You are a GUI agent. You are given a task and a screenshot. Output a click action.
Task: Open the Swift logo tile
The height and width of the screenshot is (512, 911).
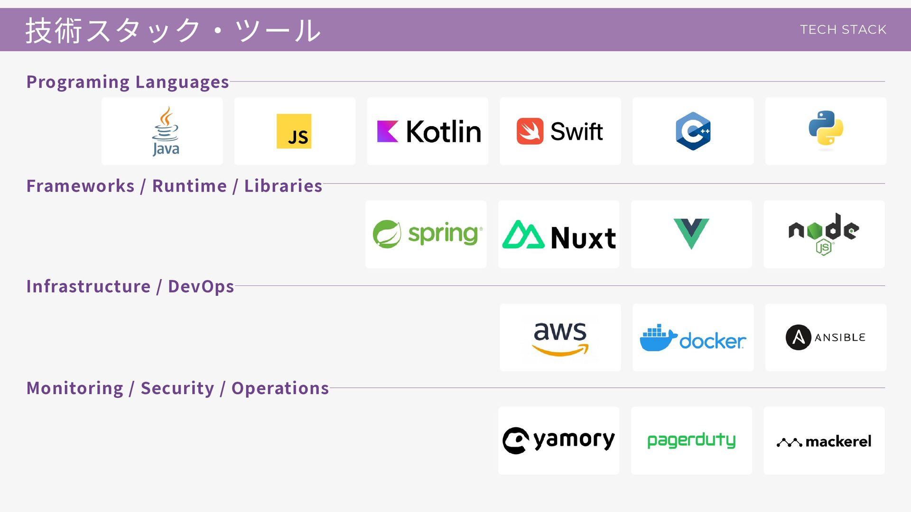560,131
